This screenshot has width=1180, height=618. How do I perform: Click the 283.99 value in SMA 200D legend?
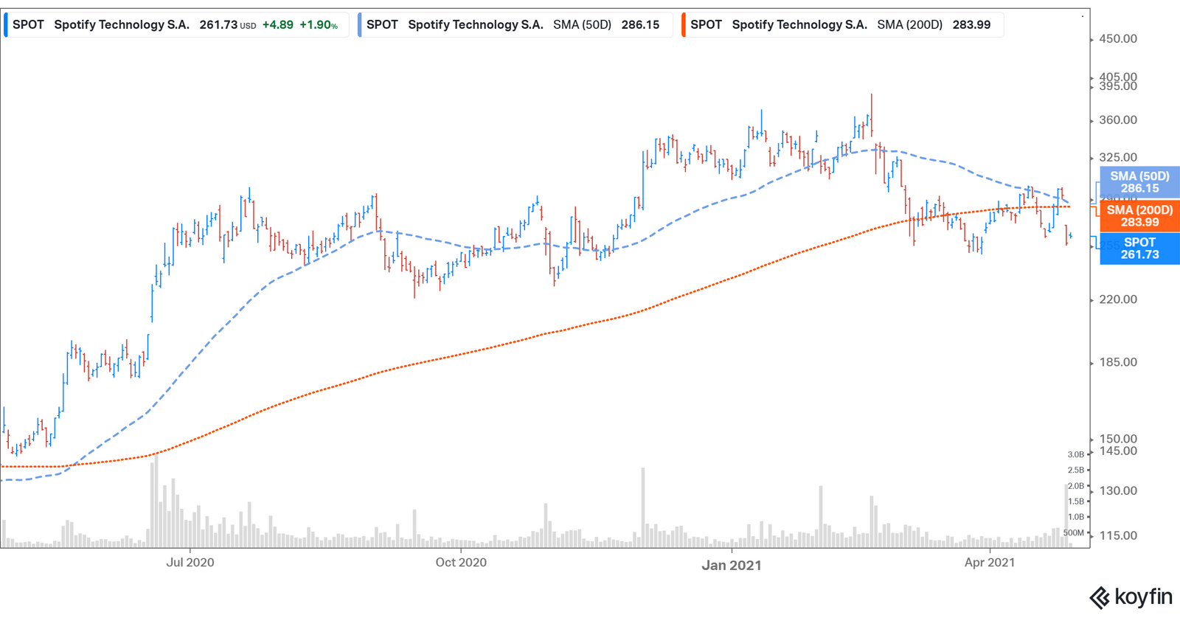click(x=971, y=24)
